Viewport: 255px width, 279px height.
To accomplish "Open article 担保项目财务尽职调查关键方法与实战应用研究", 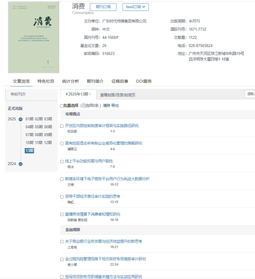I will 104,277.
